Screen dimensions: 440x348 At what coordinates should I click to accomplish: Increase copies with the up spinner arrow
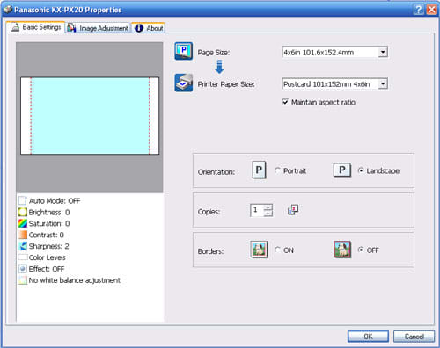[268, 207]
